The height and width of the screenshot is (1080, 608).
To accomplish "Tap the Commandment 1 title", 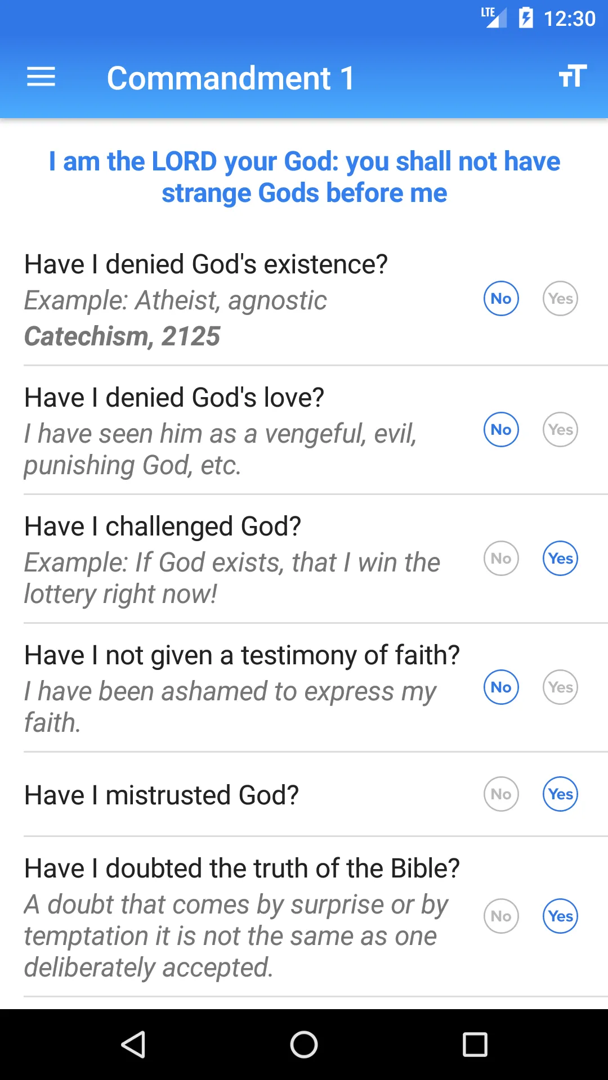I will [x=231, y=78].
